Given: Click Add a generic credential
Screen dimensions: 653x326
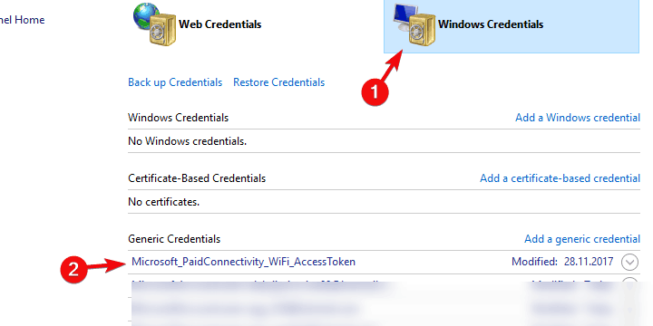Looking at the screenshot, I should pyautogui.click(x=582, y=239).
